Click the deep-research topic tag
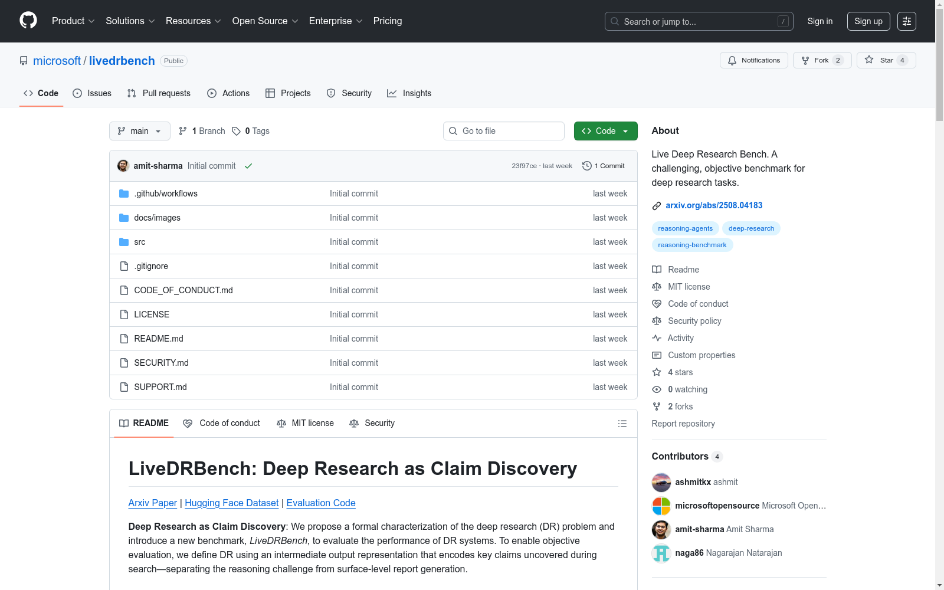Screen dimensions: 944x590 (x=751, y=228)
